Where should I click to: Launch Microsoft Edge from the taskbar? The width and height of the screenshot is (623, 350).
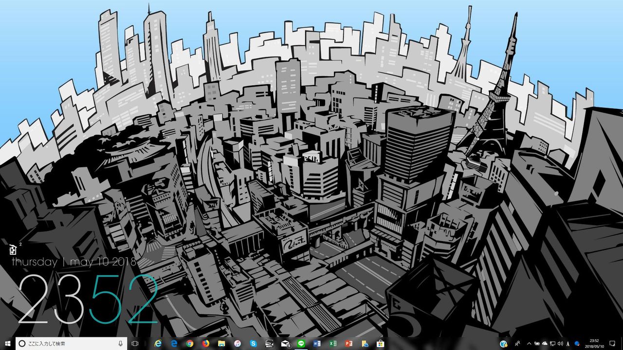coord(174,343)
